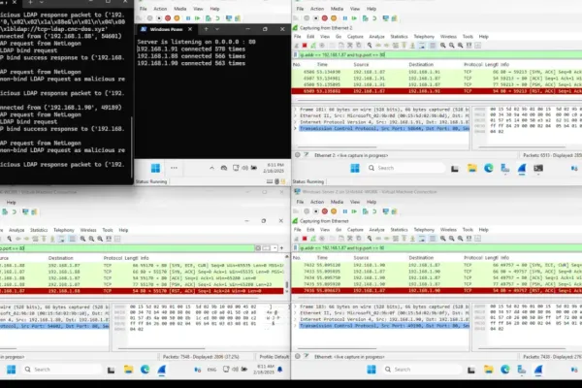The image size is (582, 388).
Task: Shut down the VM hosting the Ethernet 2 capture
Action: pyautogui.click(x=325, y=18)
